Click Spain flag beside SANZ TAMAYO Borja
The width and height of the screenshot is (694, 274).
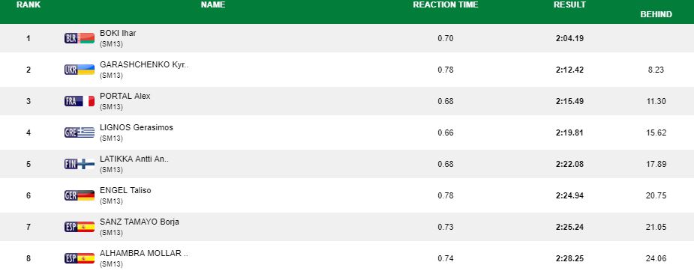pyautogui.click(x=80, y=227)
